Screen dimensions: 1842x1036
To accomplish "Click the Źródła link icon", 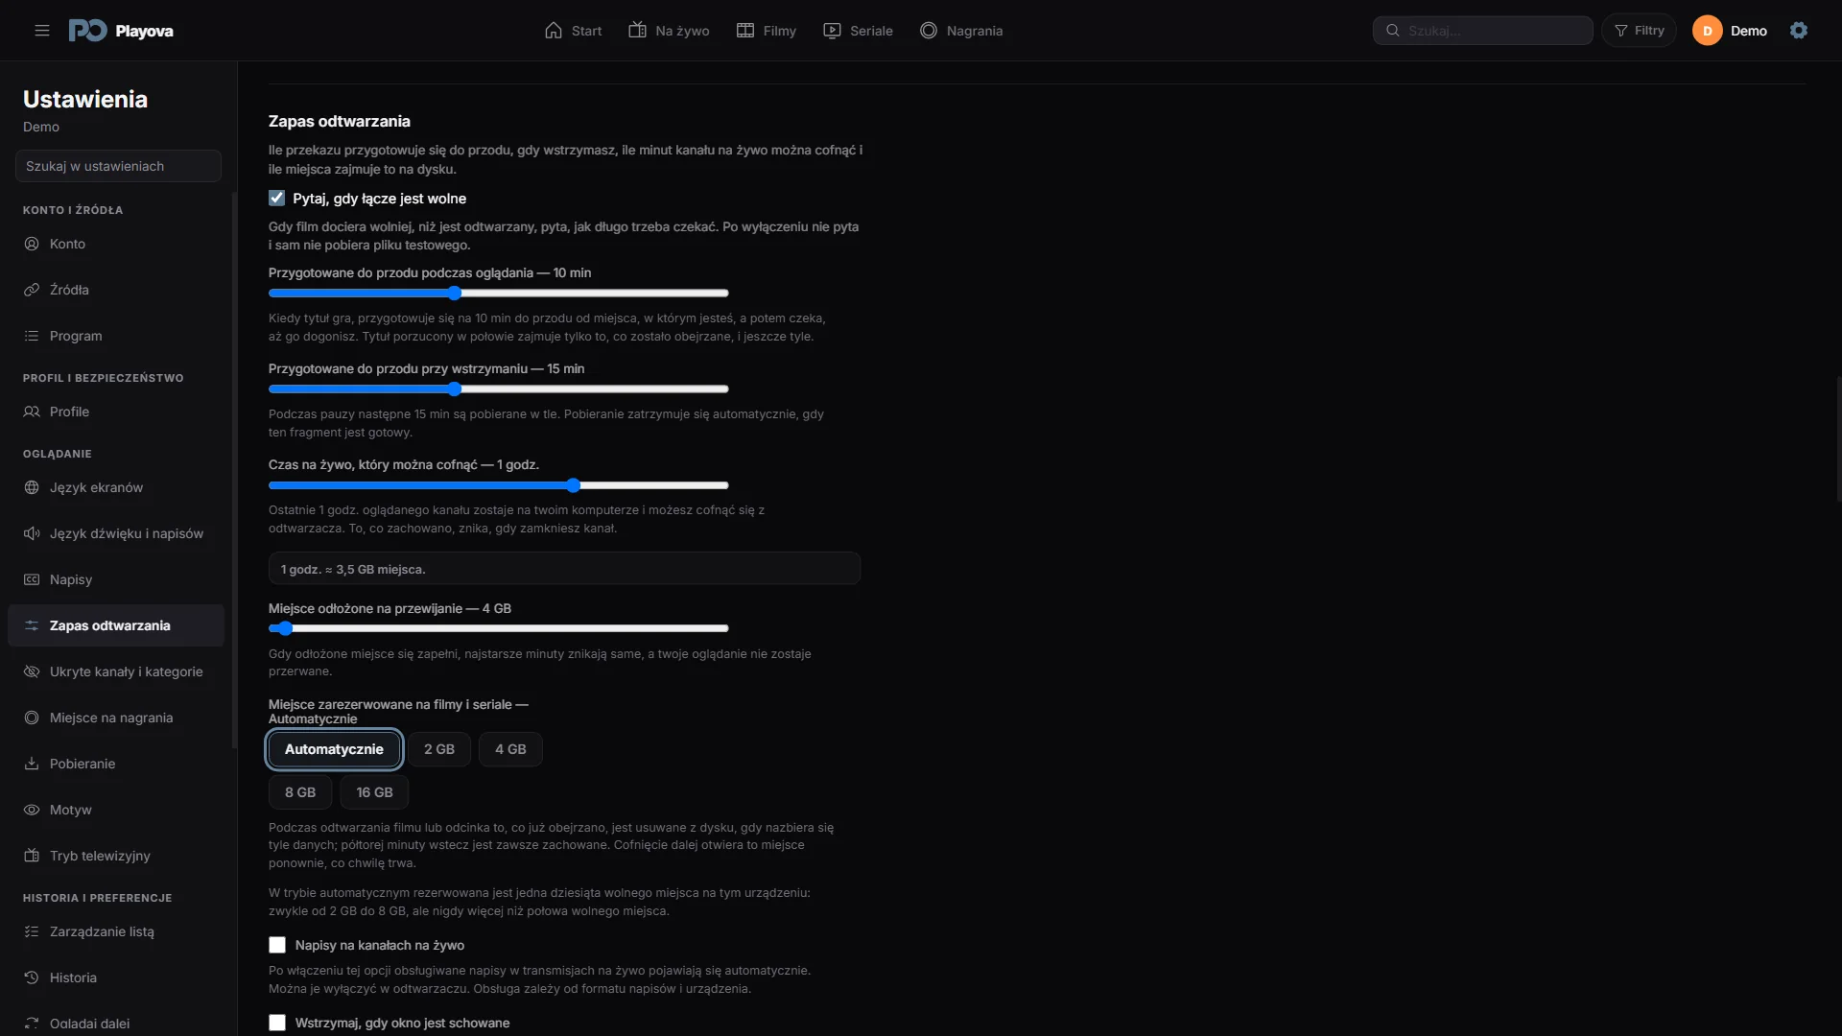I will coord(32,290).
